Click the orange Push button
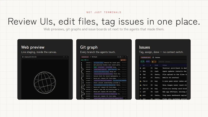Image resolution: width=208 pixels, height=117 pixels. [123, 60]
